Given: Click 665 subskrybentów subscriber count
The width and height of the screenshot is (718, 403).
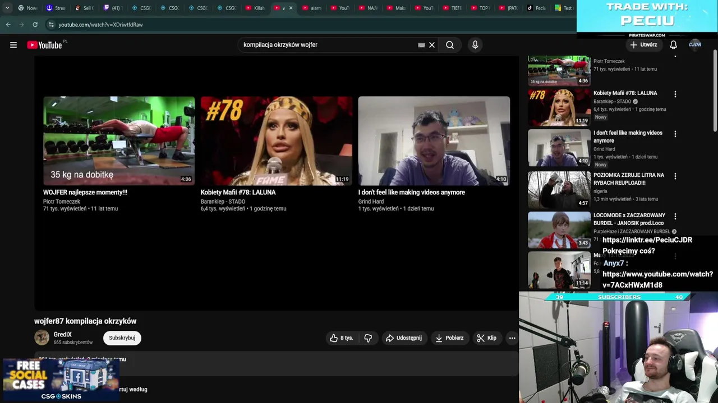Looking at the screenshot, I should (73, 342).
